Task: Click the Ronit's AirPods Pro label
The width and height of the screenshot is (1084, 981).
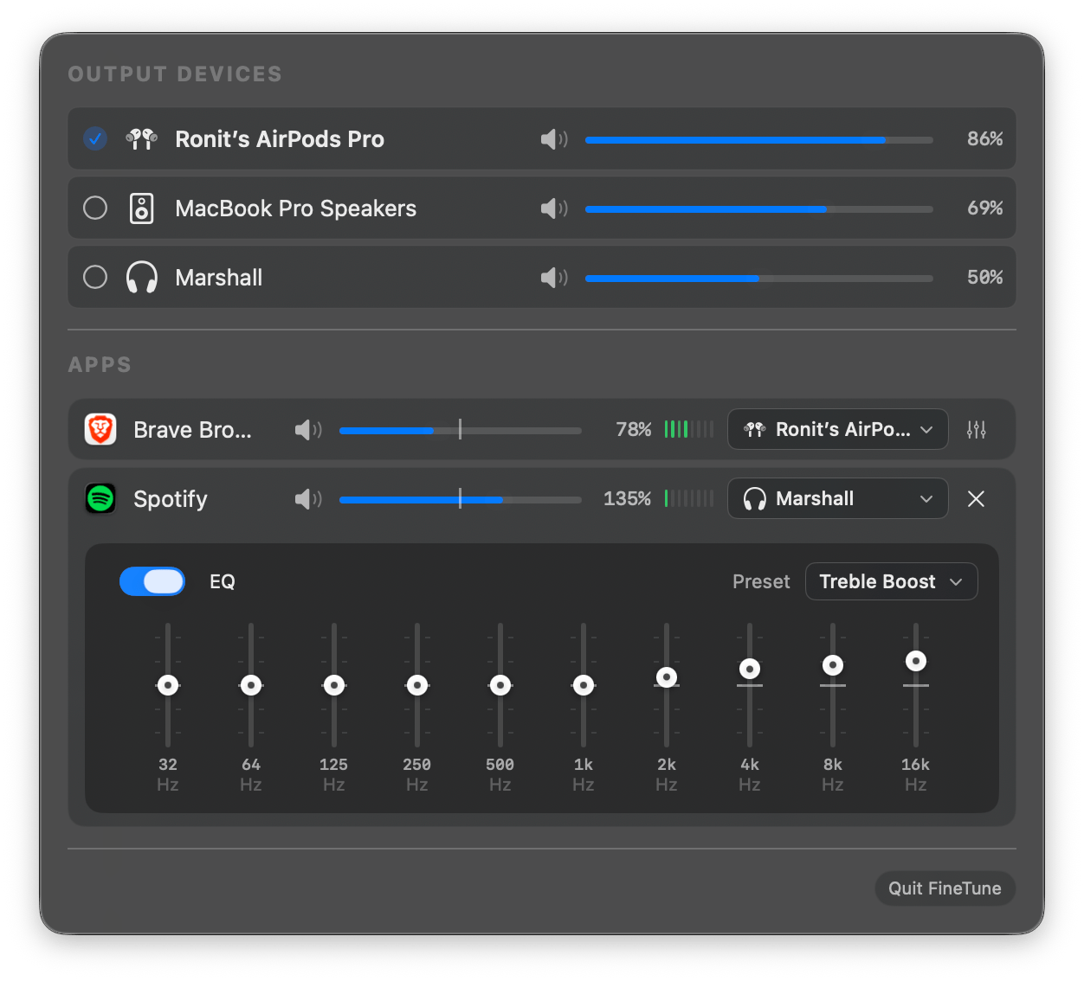Action: [280, 139]
